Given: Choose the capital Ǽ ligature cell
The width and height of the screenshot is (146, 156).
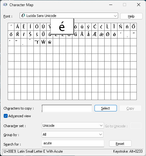Looking at the screenshot, I should tap(95, 34).
